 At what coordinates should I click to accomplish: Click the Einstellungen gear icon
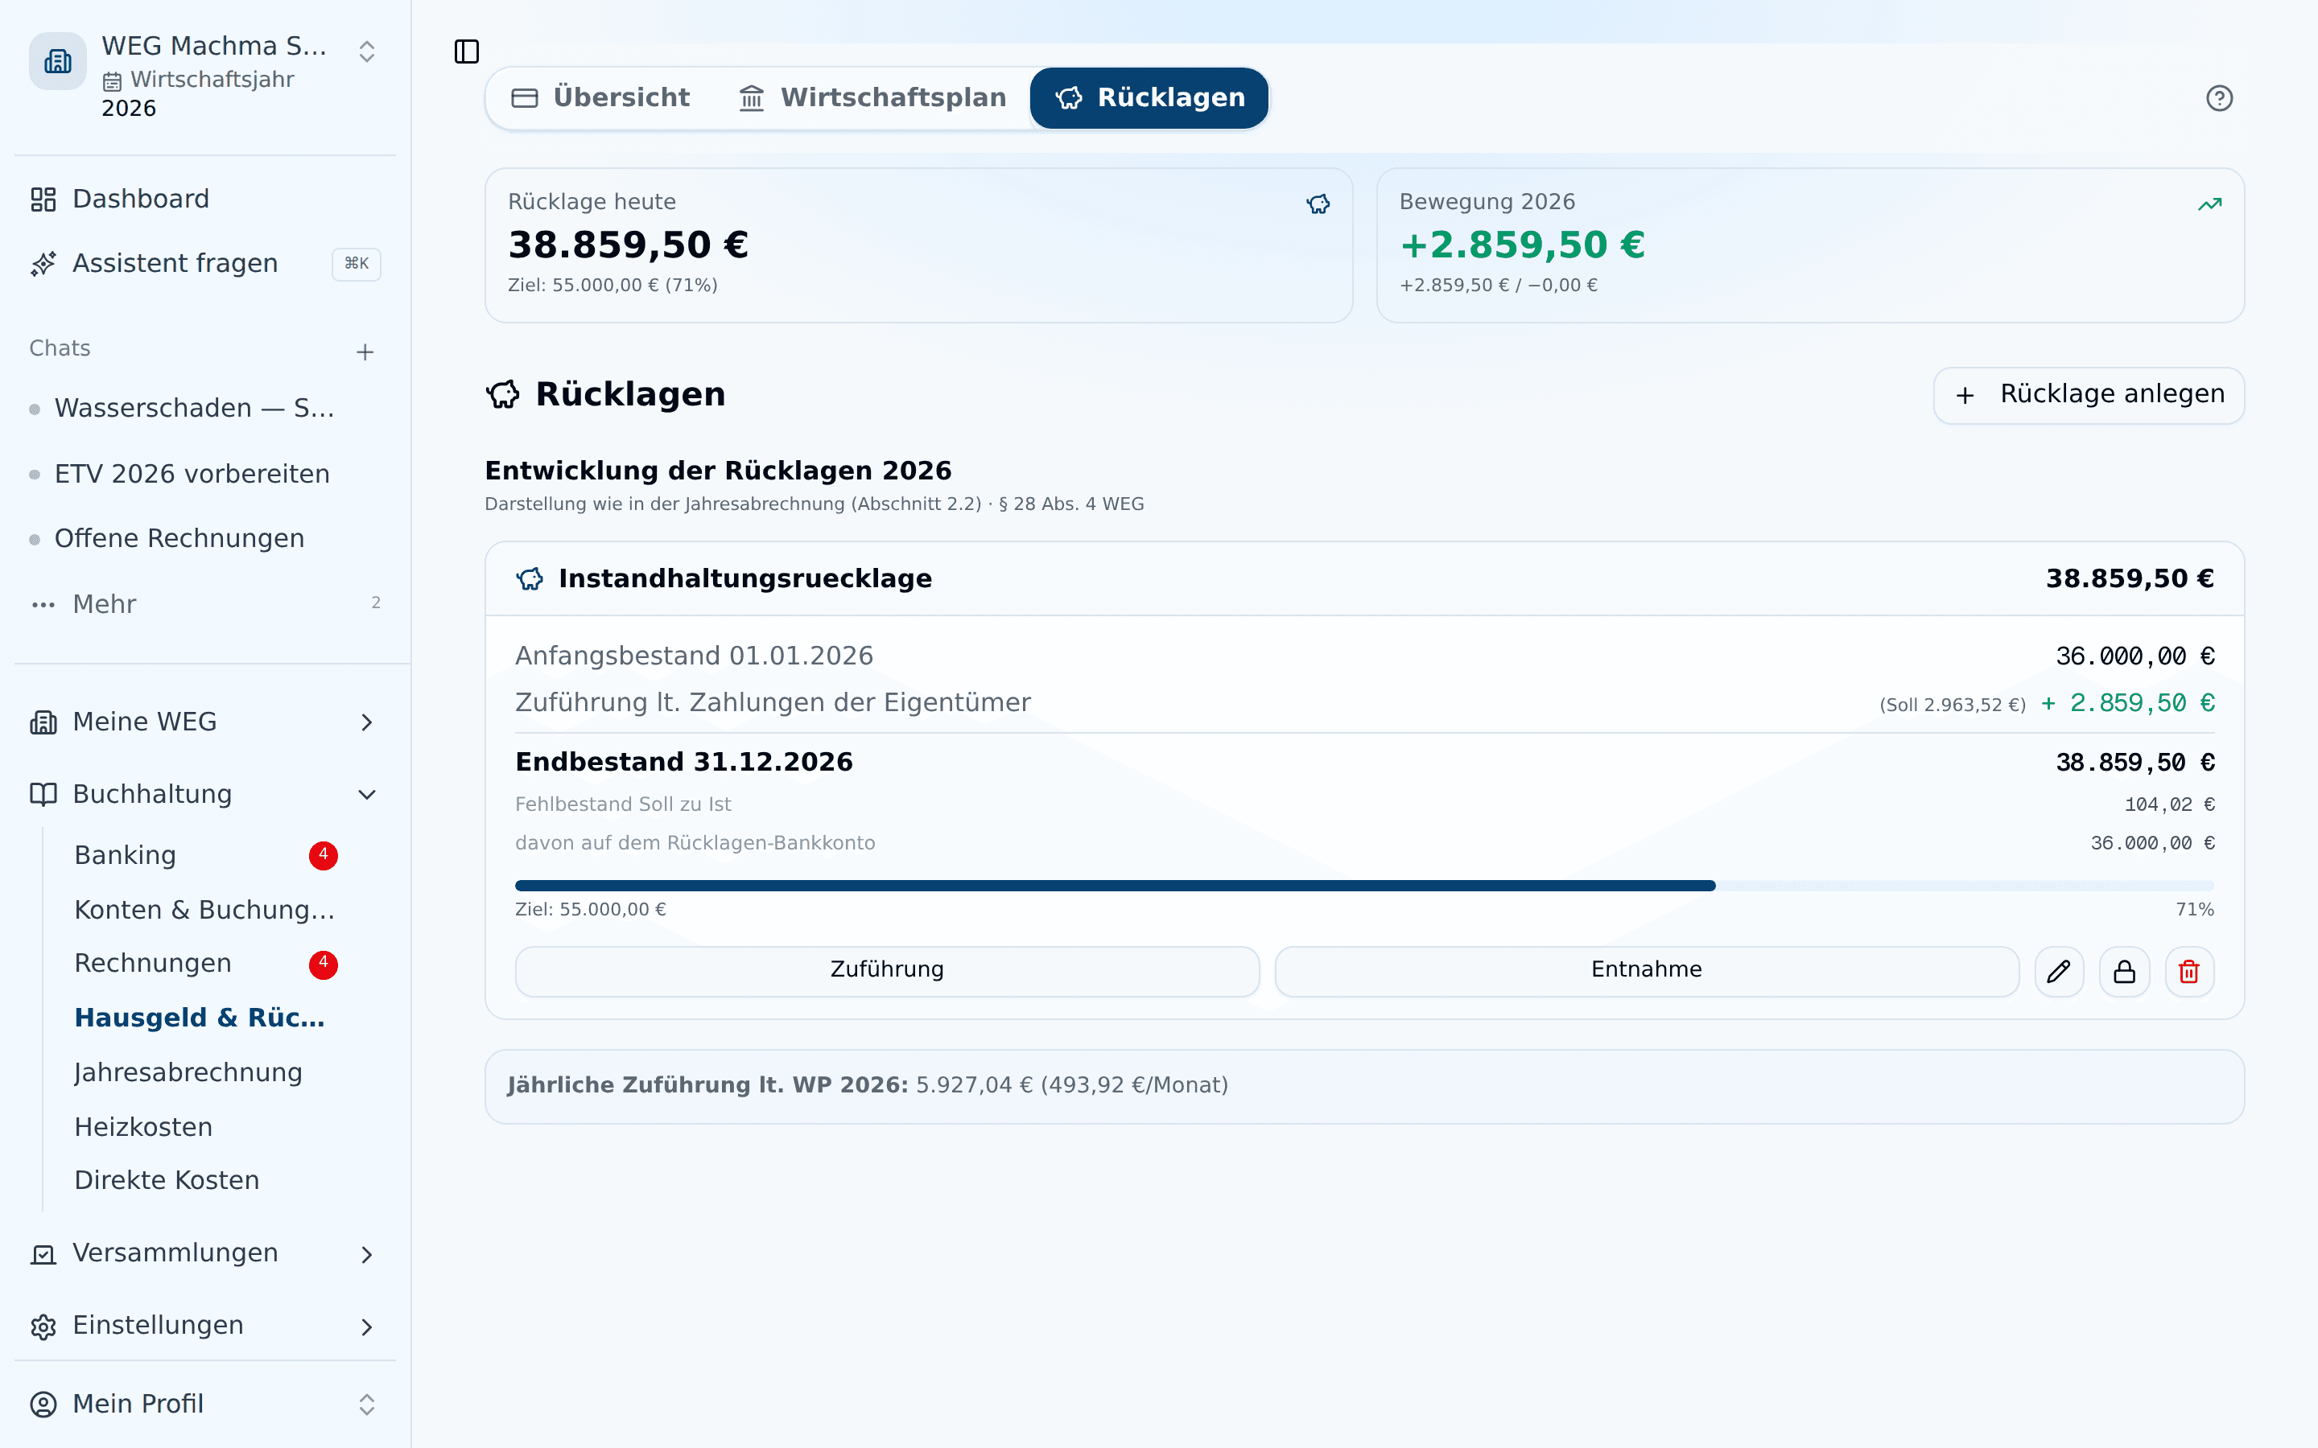pos(43,1327)
